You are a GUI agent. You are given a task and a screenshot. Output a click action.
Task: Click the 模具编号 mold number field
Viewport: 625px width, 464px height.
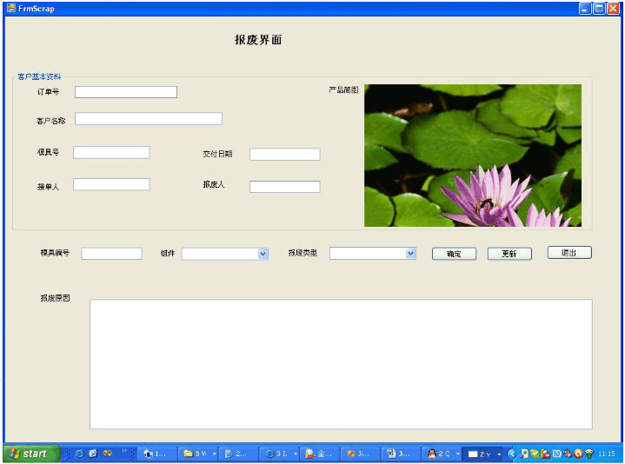111,254
